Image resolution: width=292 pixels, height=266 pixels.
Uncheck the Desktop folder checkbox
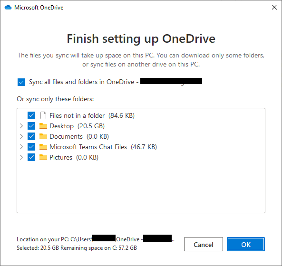pyautogui.click(x=31, y=126)
